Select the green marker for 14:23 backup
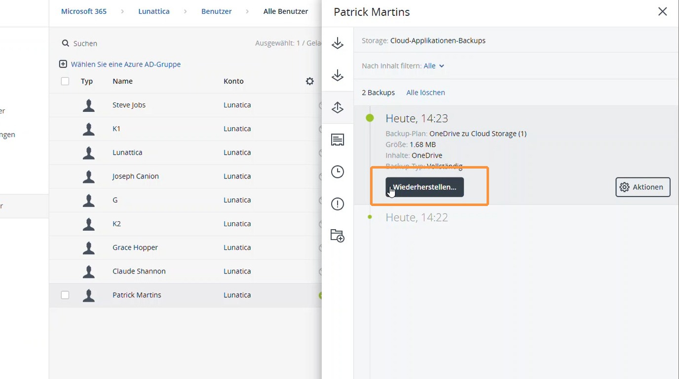 [370, 118]
